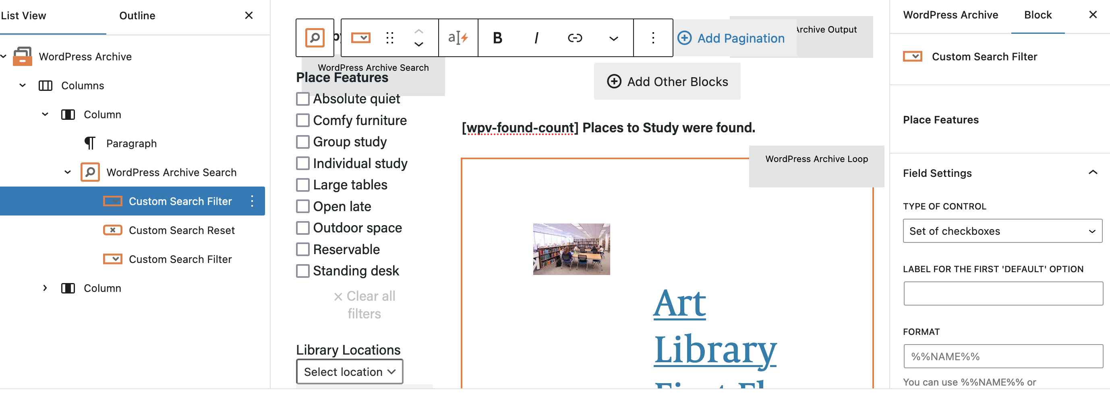Switch to the List View tab

click(x=23, y=16)
